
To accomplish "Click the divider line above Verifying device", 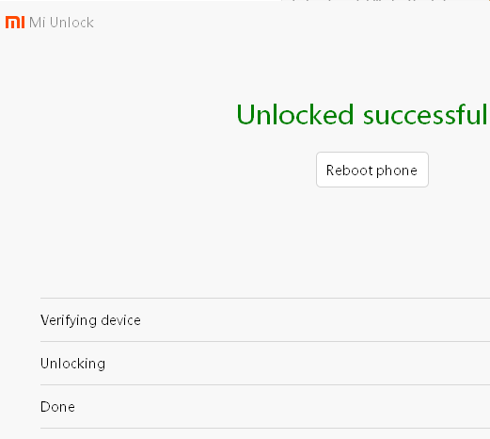I will point(265,298).
